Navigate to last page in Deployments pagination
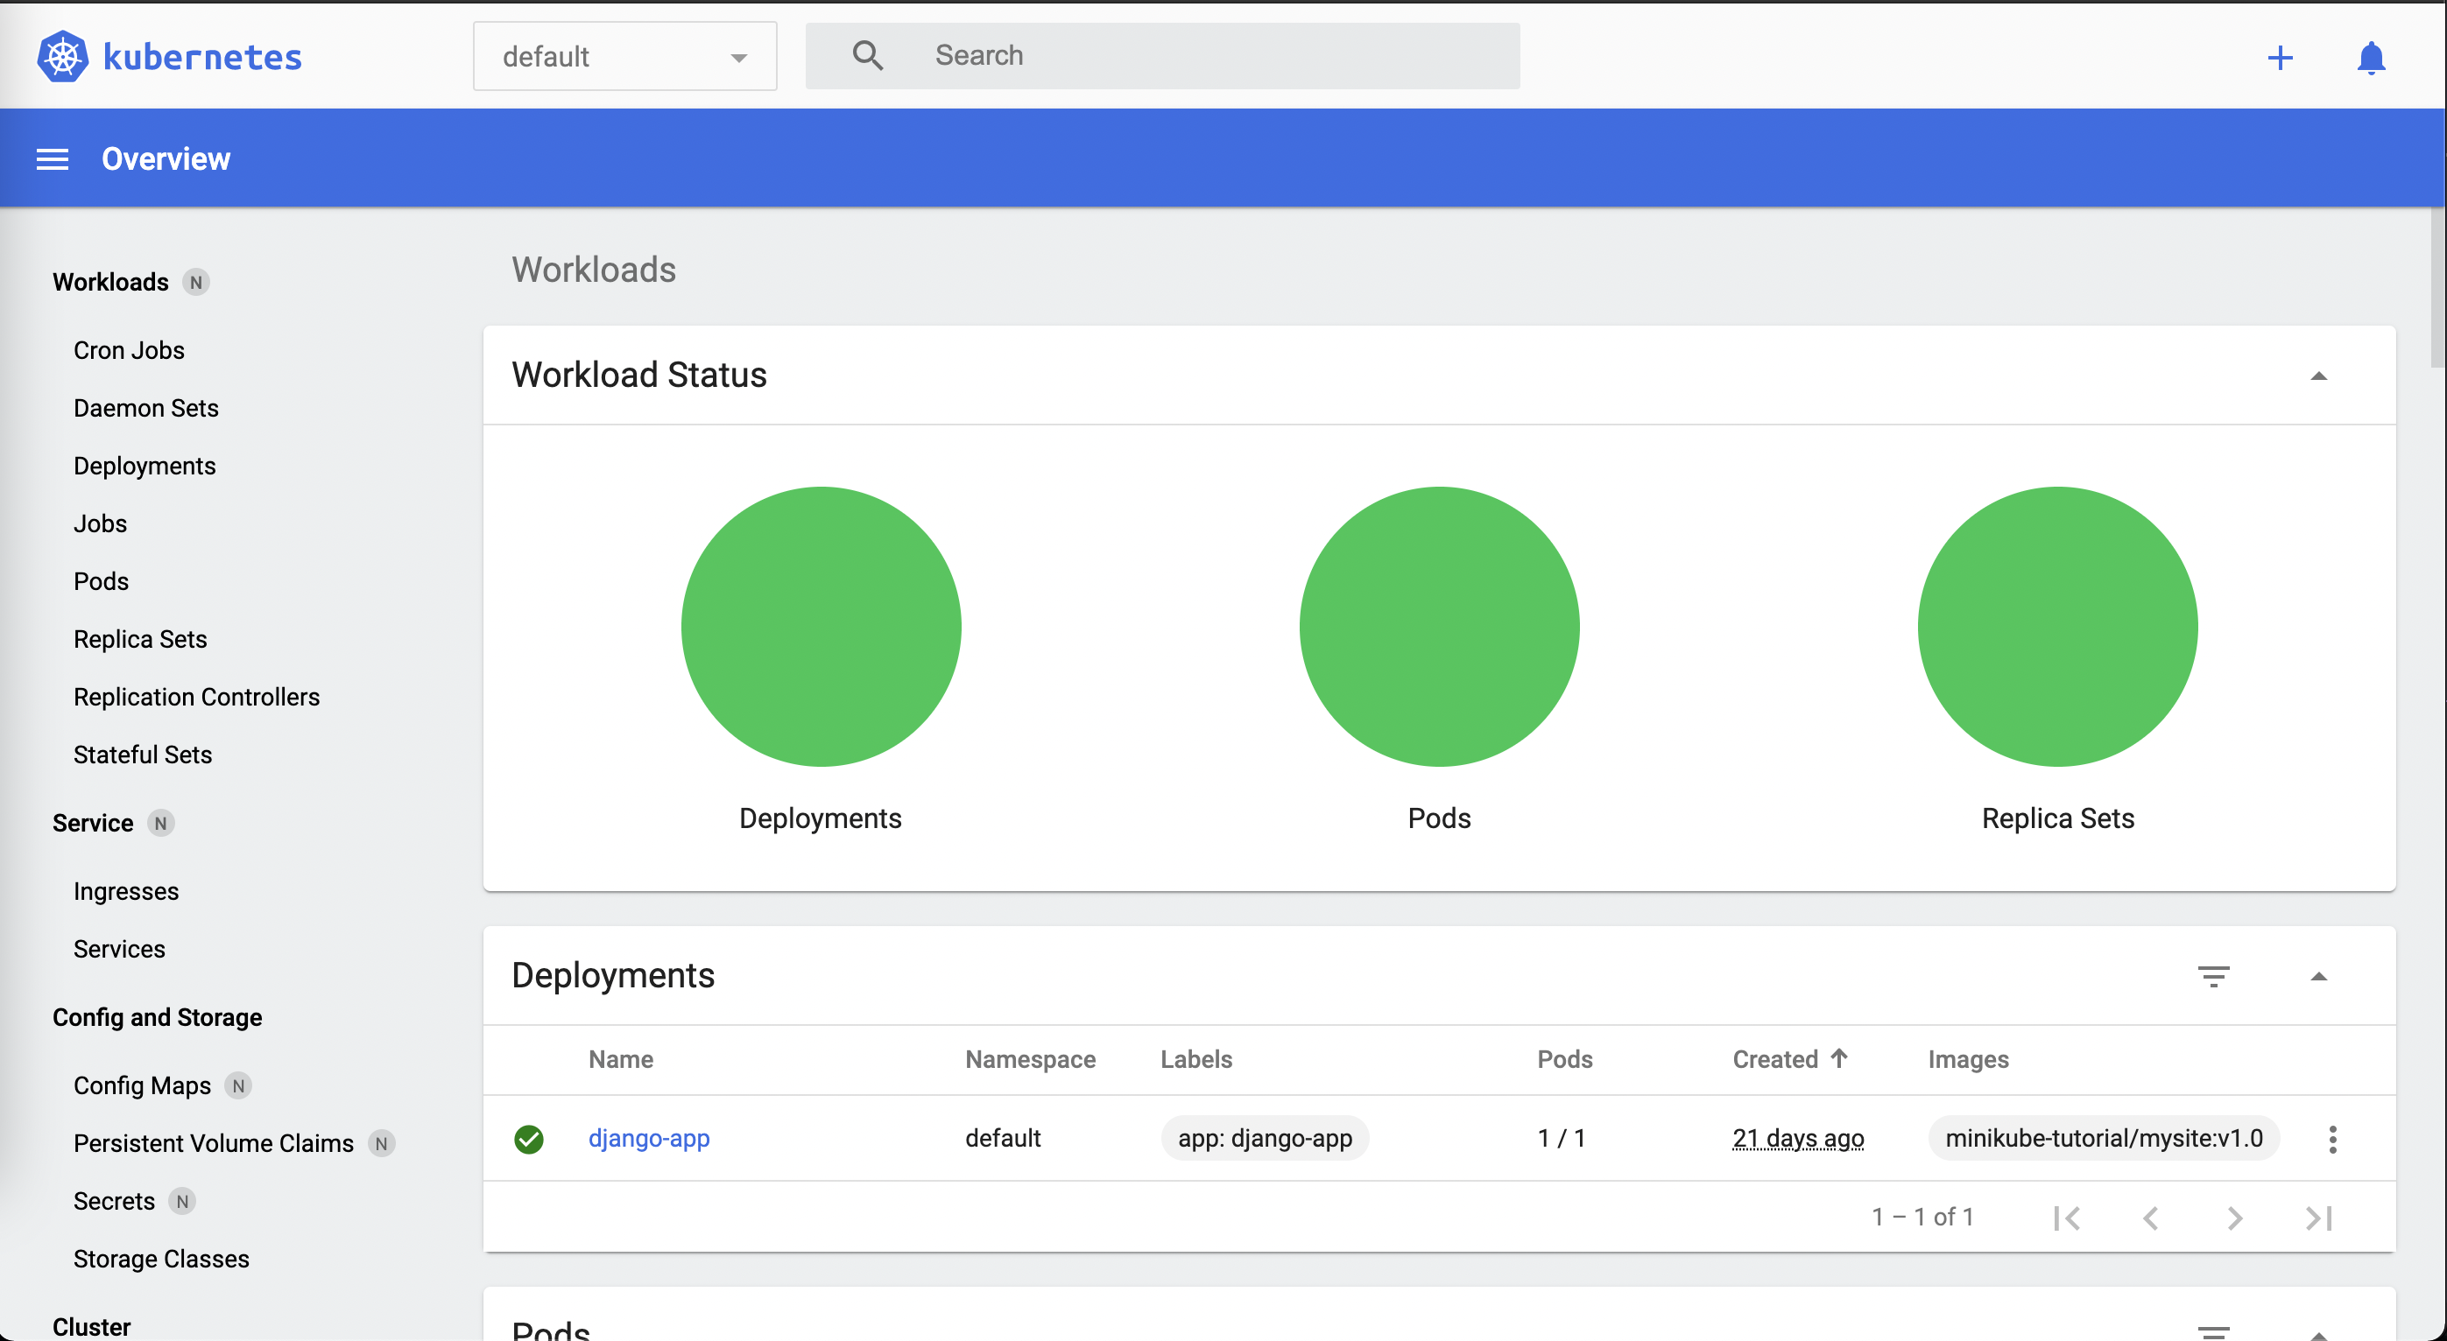Screen dimensions: 2447x1341 (x=2318, y=1218)
